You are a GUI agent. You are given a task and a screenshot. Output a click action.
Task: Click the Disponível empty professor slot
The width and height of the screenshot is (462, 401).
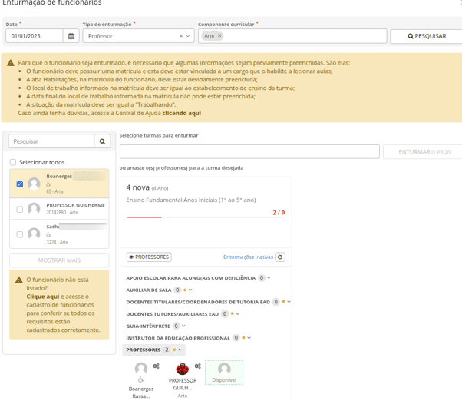coord(224,373)
